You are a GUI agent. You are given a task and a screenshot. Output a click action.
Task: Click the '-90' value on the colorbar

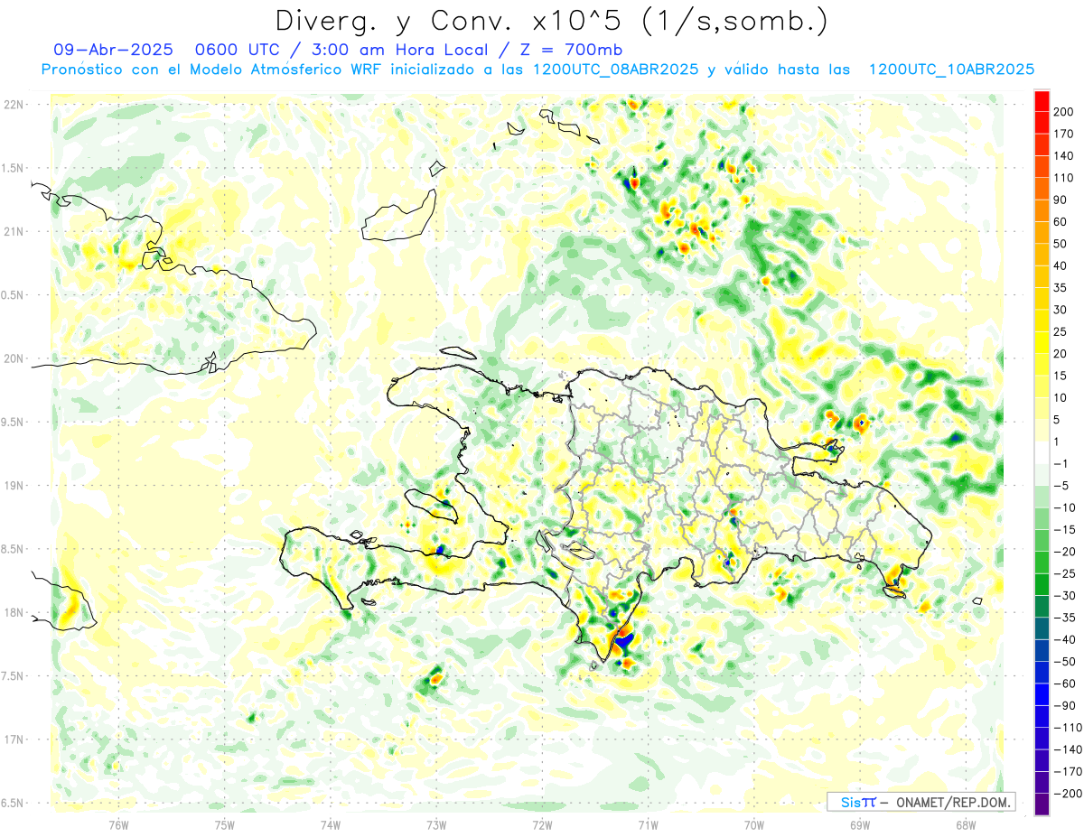(1066, 705)
